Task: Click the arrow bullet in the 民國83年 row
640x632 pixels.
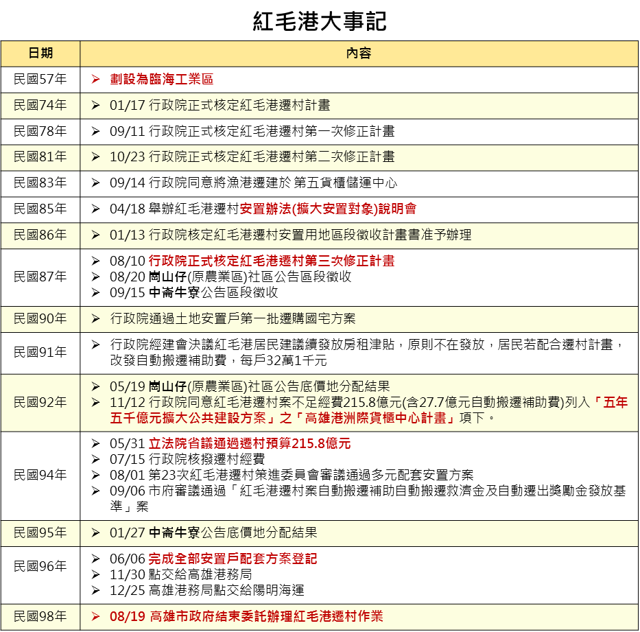Action: coord(96,183)
